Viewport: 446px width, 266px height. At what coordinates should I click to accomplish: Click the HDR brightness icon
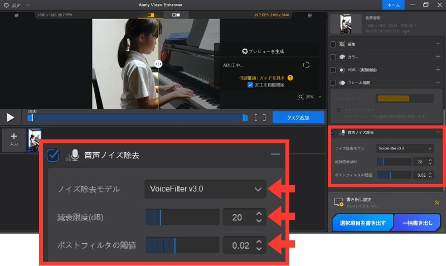[342, 70]
